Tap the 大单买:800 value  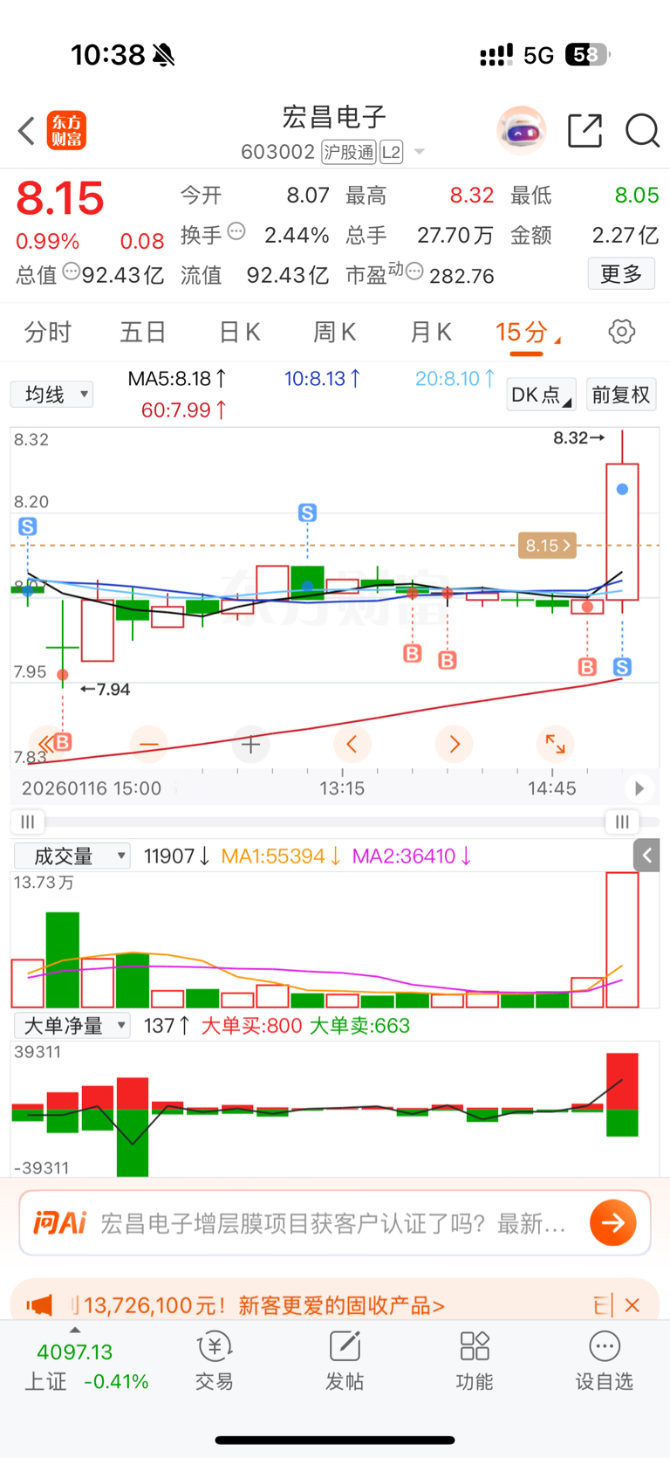(251, 1026)
